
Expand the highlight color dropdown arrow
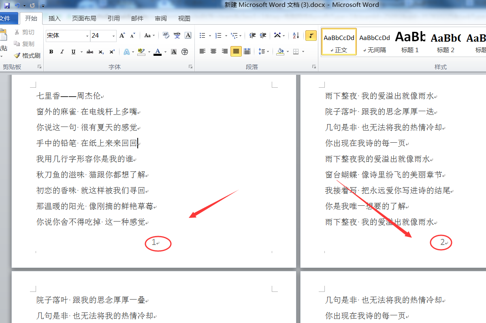[x=149, y=52]
